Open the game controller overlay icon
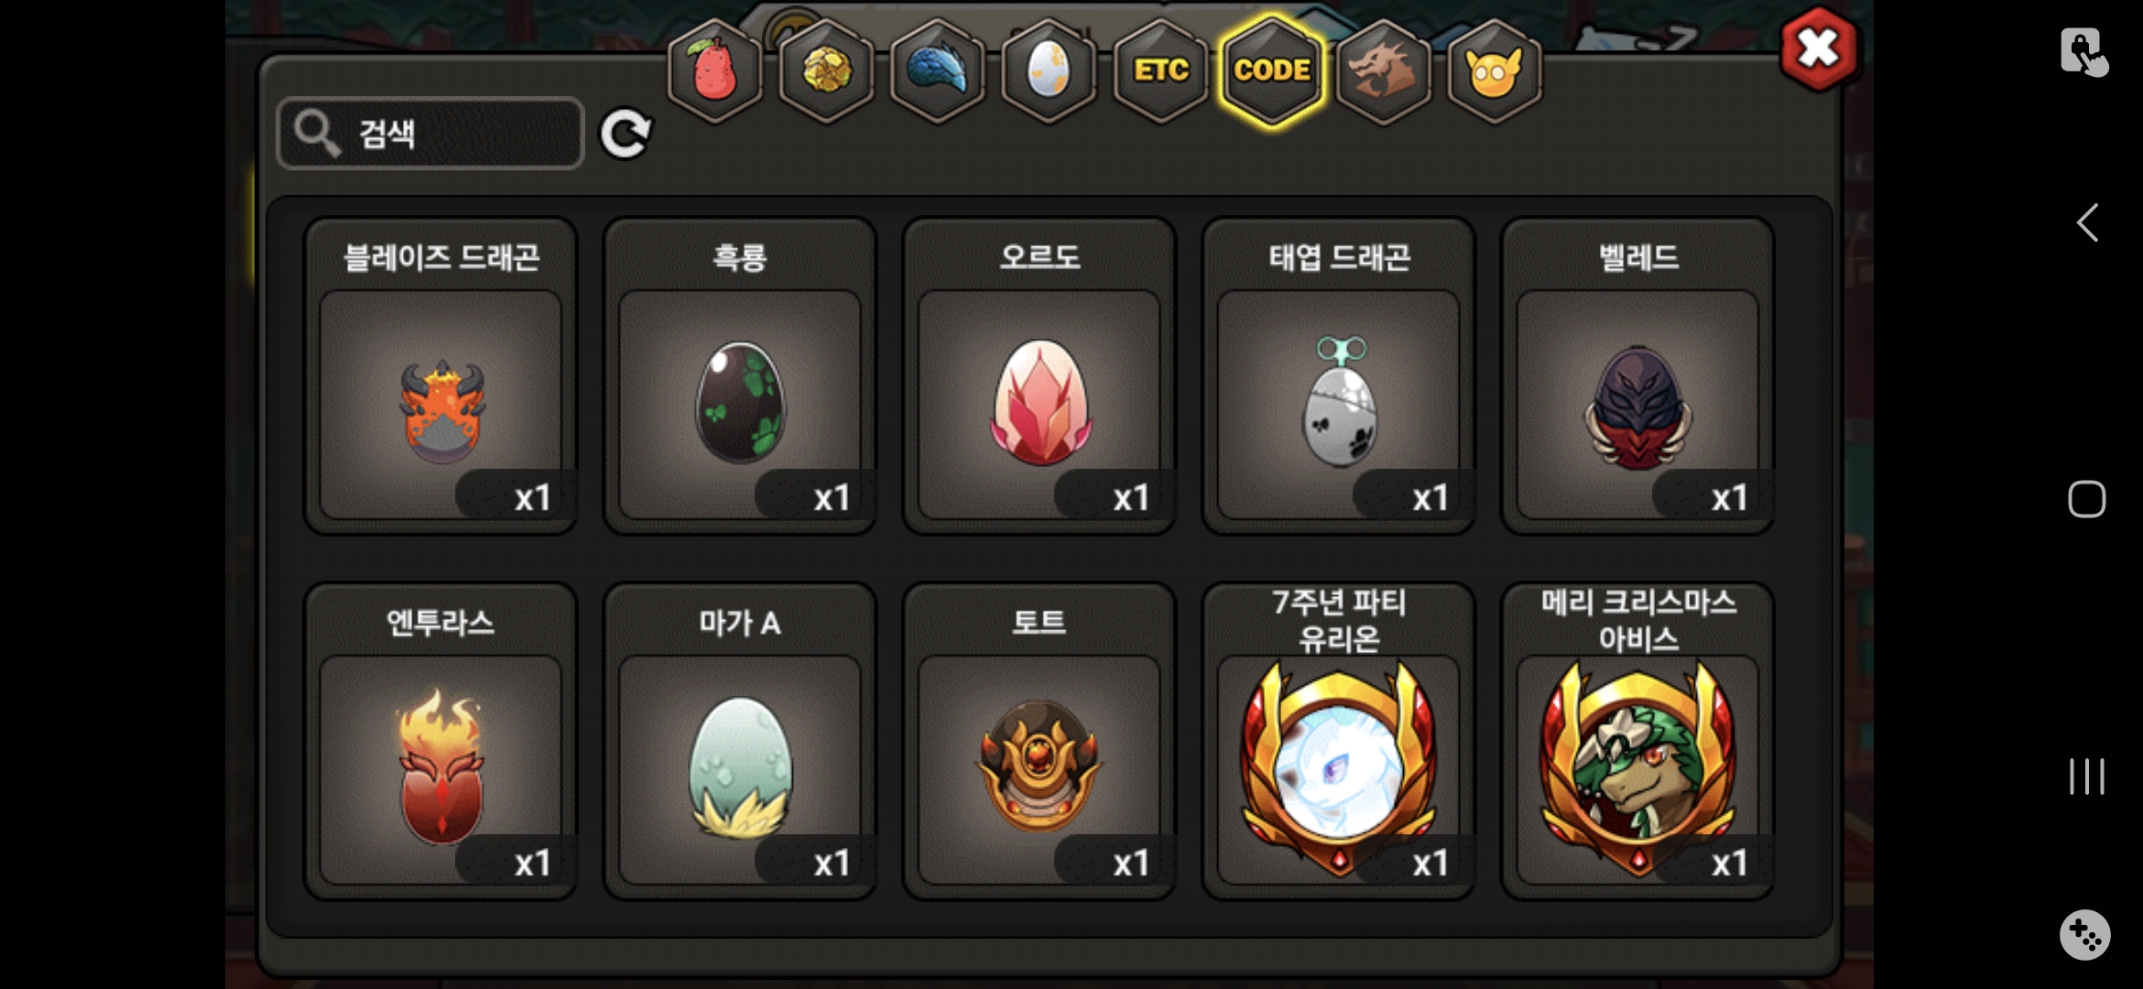This screenshot has height=989, width=2143. tap(2085, 935)
